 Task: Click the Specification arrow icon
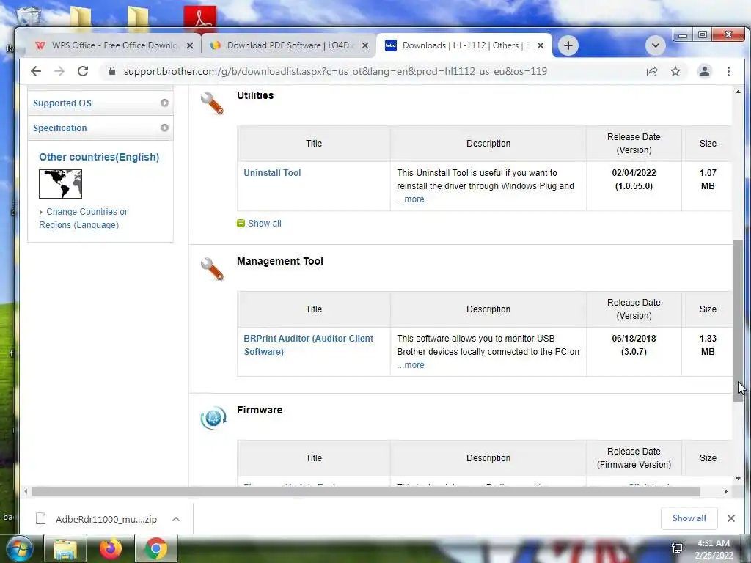click(x=164, y=128)
